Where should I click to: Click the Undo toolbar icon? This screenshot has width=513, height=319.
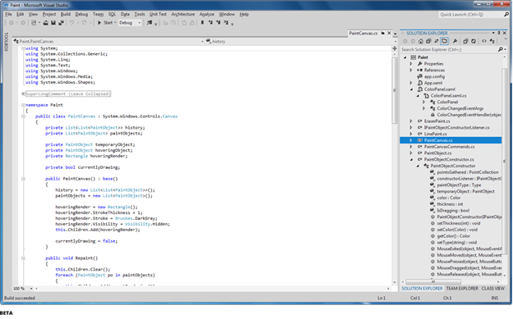point(72,23)
